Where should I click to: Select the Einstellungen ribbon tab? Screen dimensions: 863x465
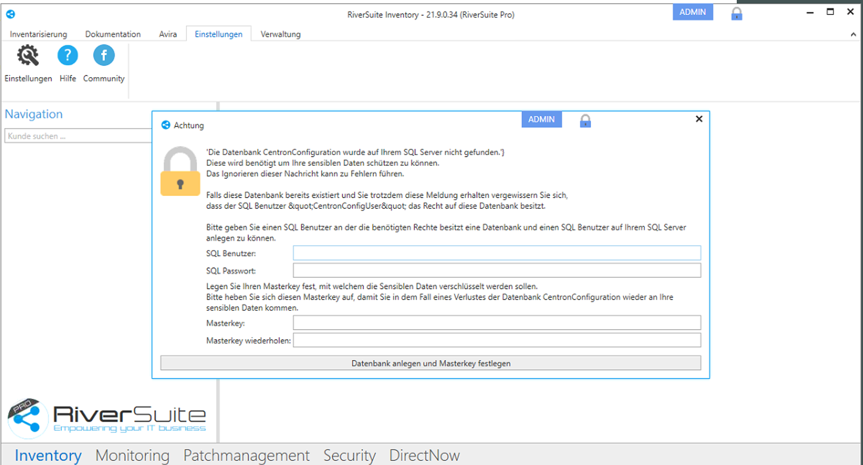[x=219, y=34]
